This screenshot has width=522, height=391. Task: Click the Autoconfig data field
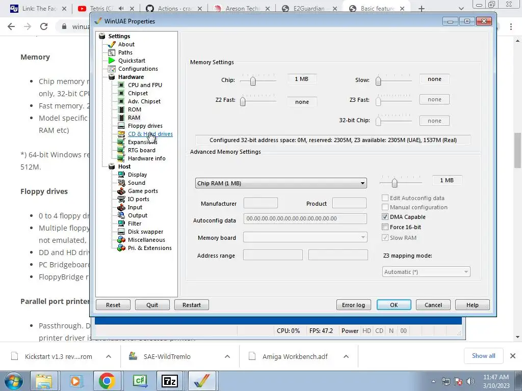[x=305, y=218]
